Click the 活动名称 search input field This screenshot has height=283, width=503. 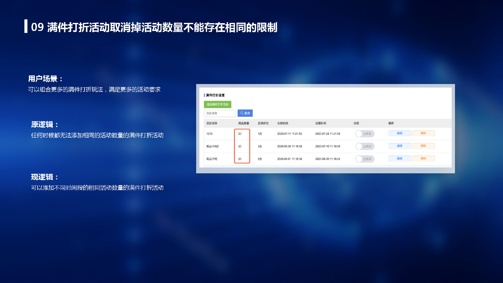pos(220,113)
